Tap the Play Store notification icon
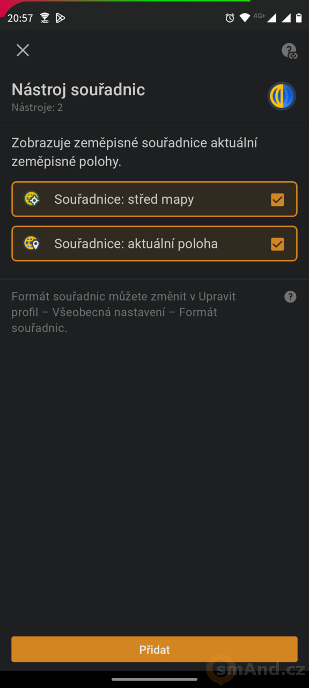 [x=60, y=18]
